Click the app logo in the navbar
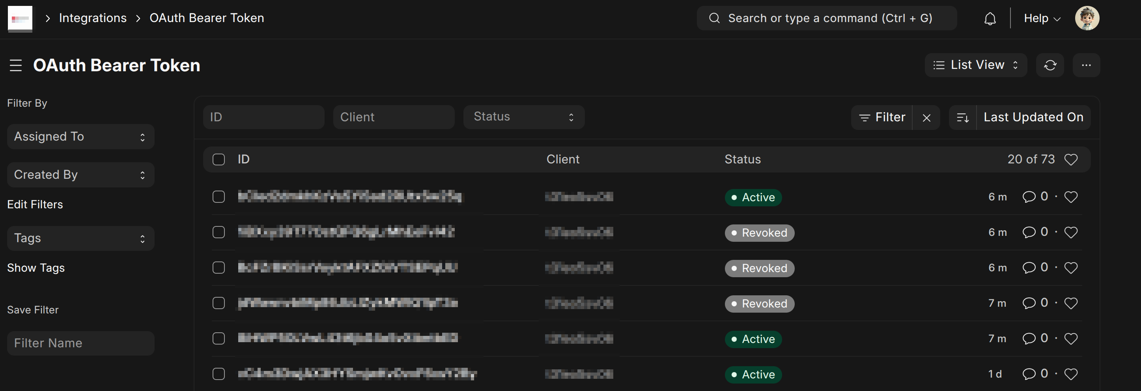Image resolution: width=1141 pixels, height=391 pixels. [x=20, y=19]
